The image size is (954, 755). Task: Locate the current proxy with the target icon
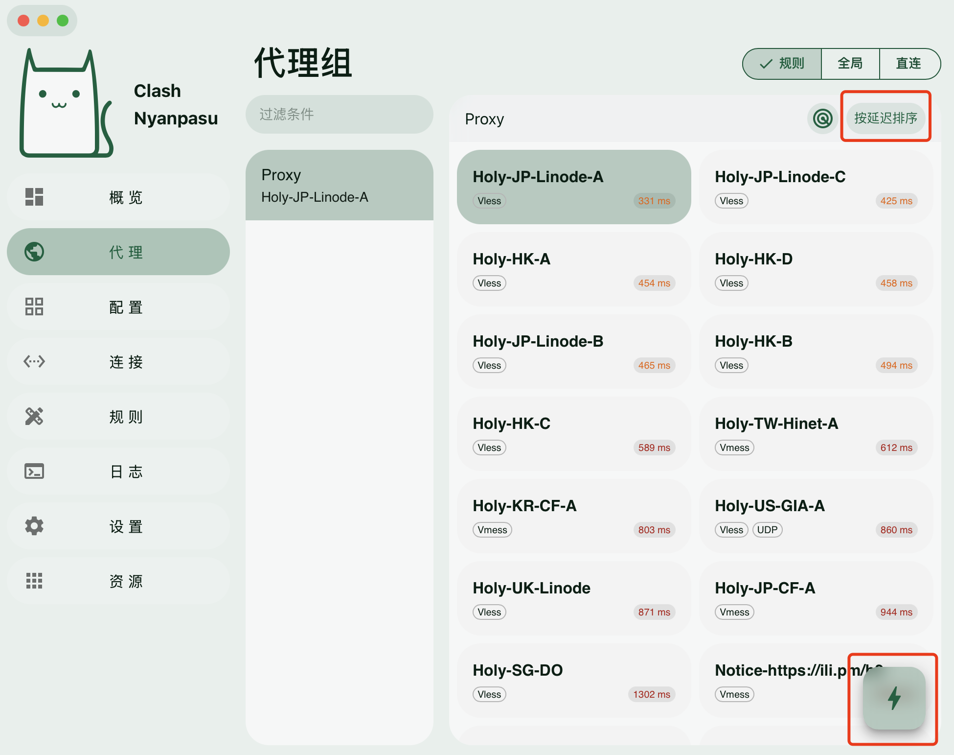822,118
